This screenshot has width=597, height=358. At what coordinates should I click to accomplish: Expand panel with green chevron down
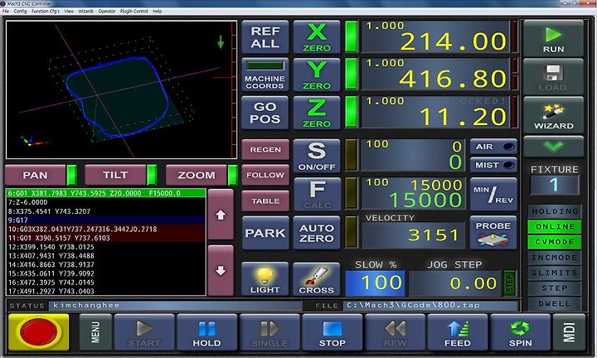tap(553, 147)
